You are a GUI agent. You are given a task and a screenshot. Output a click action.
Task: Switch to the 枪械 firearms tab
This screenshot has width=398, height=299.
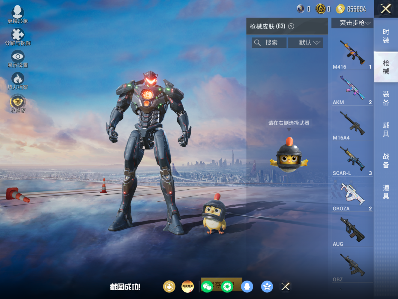click(386, 67)
